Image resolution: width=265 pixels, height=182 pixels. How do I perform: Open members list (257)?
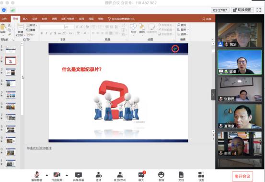point(120,176)
